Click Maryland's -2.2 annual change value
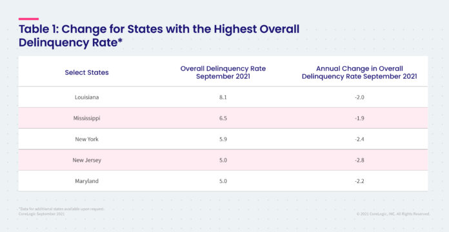The width and height of the screenshot is (449, 232). (359, 181)
